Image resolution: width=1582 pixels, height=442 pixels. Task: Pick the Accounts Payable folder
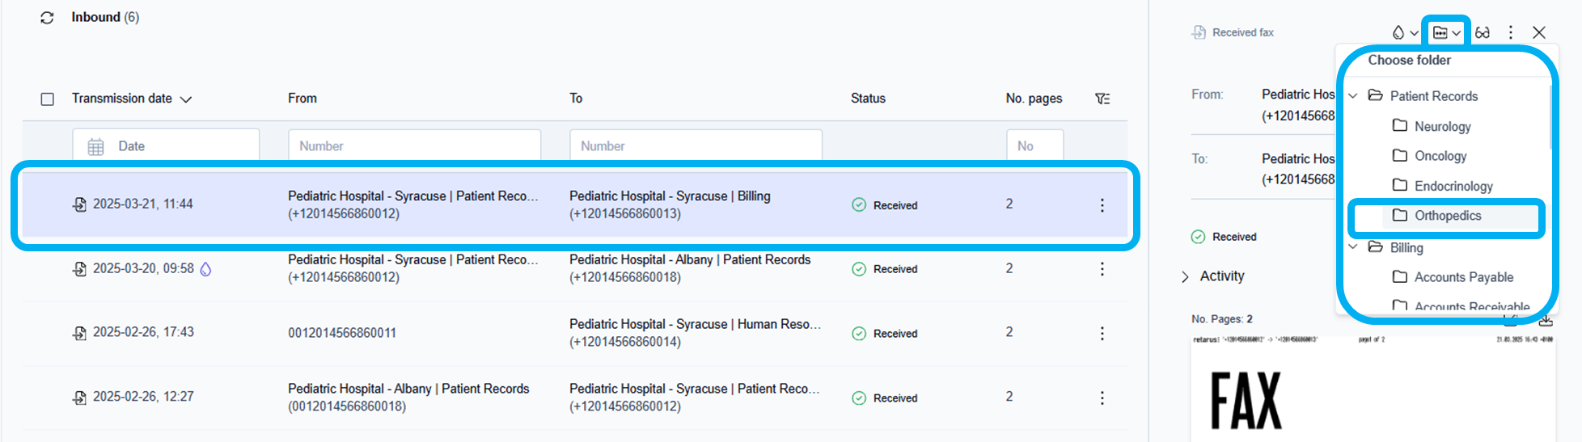click(x=1462, y=277)
